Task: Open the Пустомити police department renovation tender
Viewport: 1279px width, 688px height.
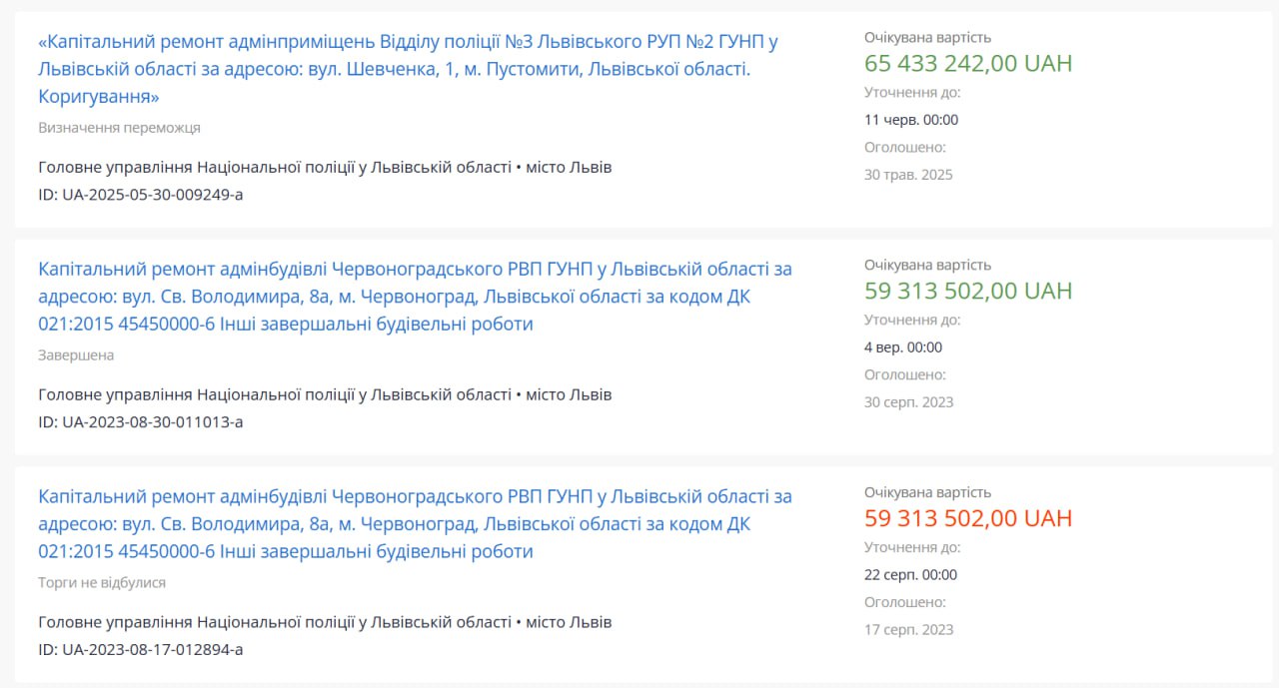Action: click(x=408, y=69)
